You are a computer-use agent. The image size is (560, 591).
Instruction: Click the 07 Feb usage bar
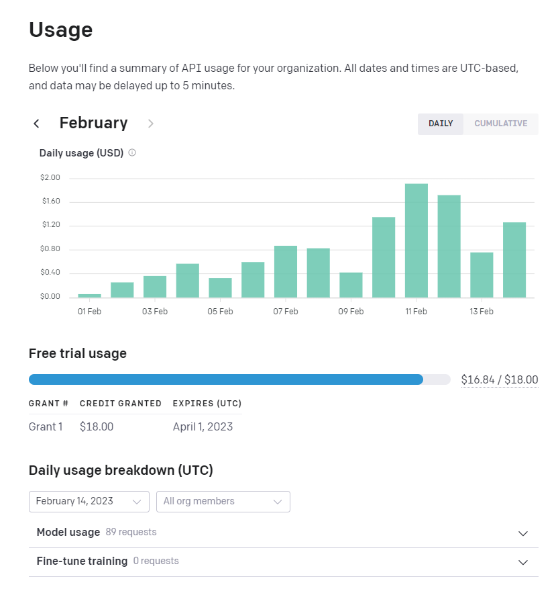286,271
